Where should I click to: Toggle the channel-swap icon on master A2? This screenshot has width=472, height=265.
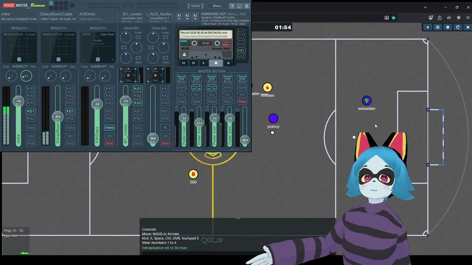[x=197, y=87]
